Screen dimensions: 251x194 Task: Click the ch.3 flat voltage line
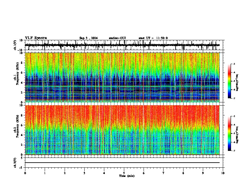[122, 163]
